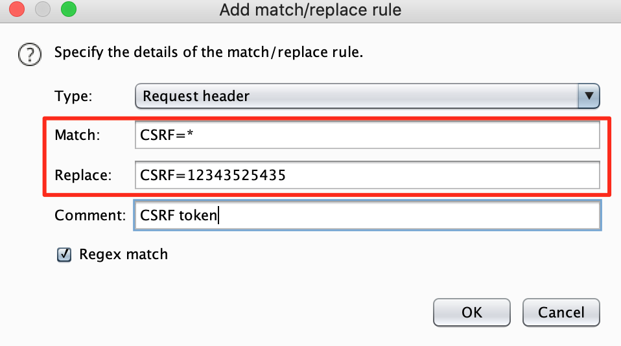This screenshot has height=346, width=621.
Task: Disable the Regex match checkbox
Action: (x=64, y=255)
